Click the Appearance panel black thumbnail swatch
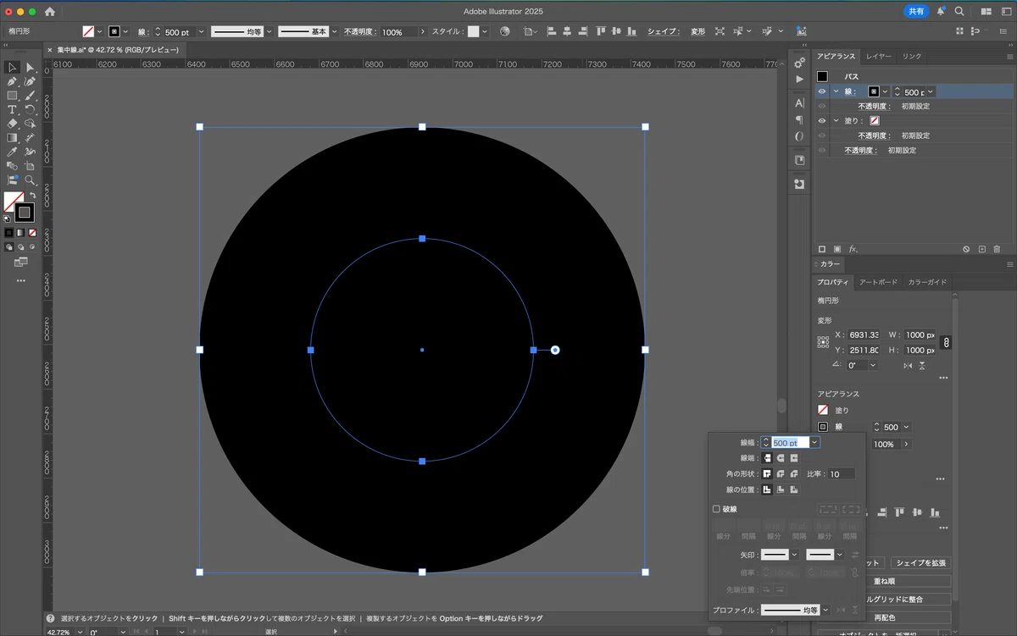 tap(822, 76)
